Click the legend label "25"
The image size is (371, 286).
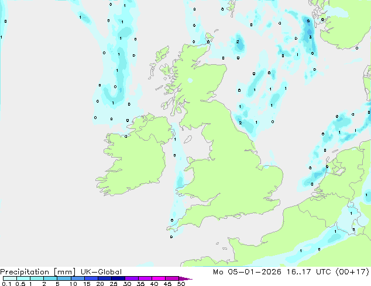point(114,284)
